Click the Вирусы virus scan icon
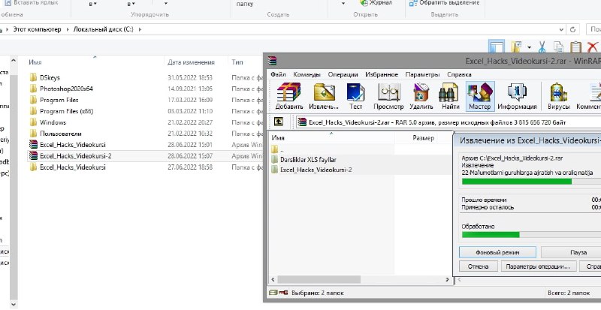601x310 pixels. pyautogui.click(x=559, y=96)
